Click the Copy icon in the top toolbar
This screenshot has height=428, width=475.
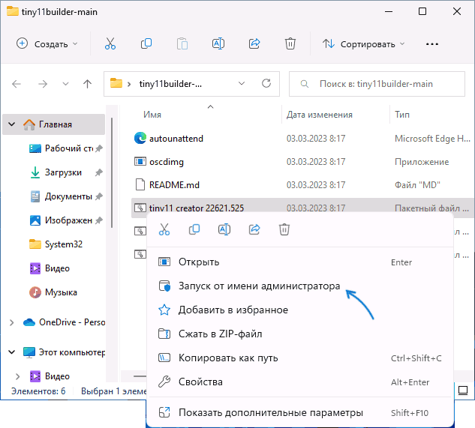click(x=146, y=44)
